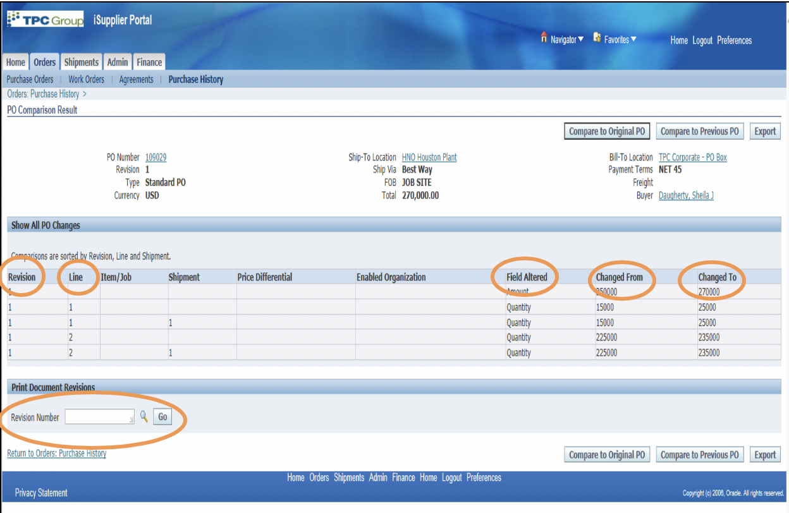Screen dimensions: 789x513
Task: Click the footer Preferences link
Action: pos(484,478)
